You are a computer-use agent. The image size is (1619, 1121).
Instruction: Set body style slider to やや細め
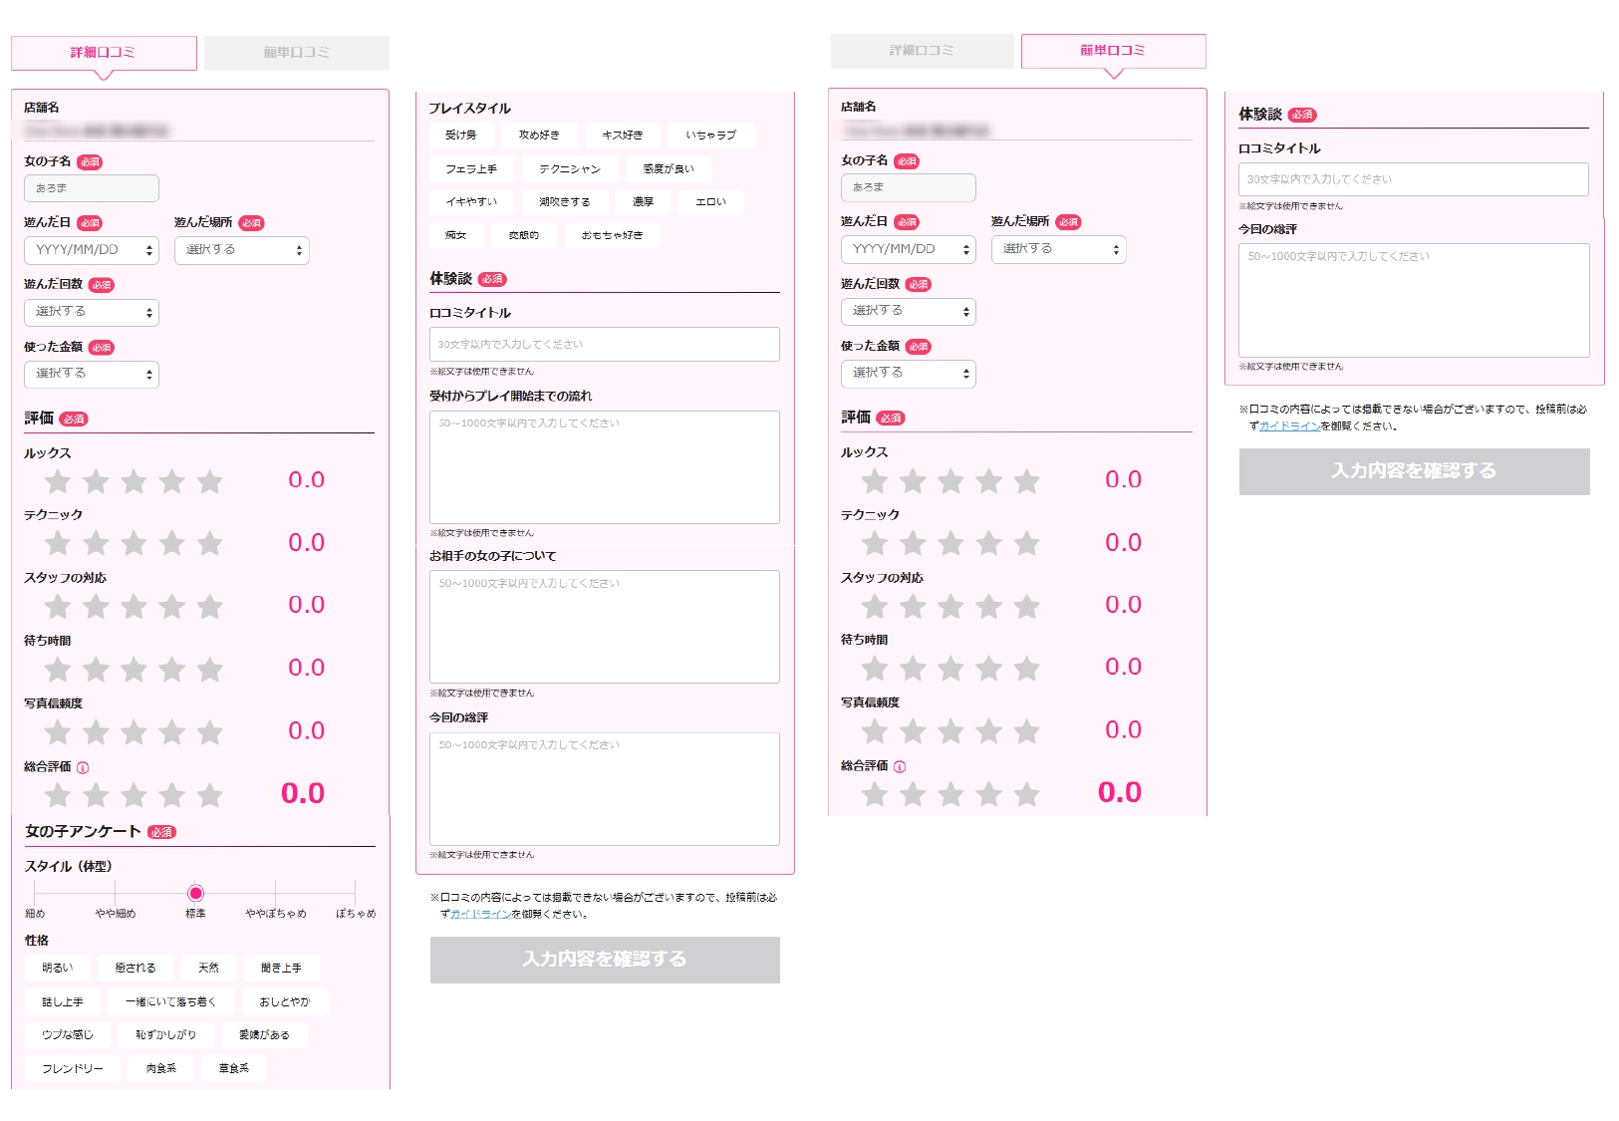(x=116, y=894)
